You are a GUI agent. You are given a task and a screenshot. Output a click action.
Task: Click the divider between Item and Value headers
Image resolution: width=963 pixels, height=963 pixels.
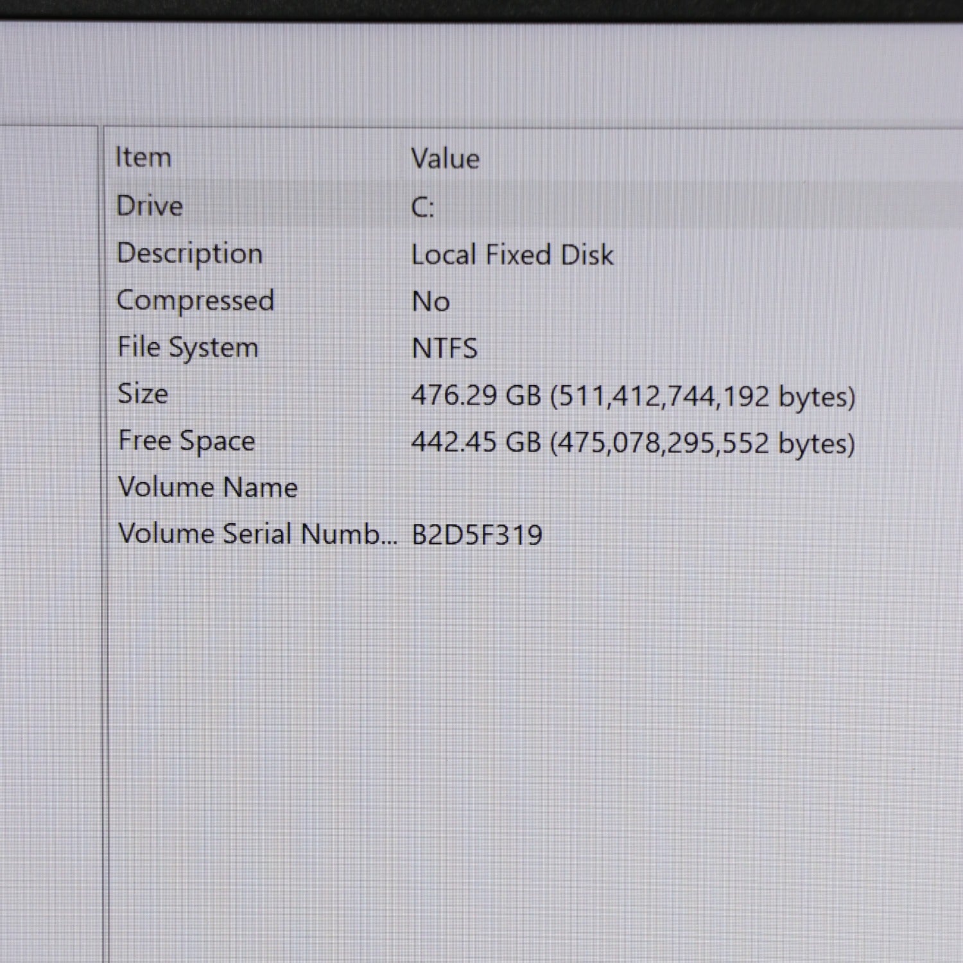(x=401, y=157)
